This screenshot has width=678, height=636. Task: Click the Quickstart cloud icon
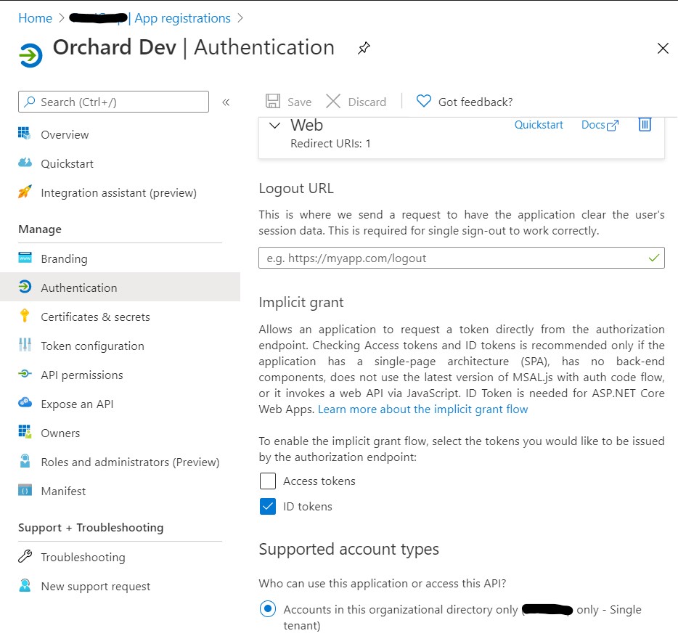25,163
